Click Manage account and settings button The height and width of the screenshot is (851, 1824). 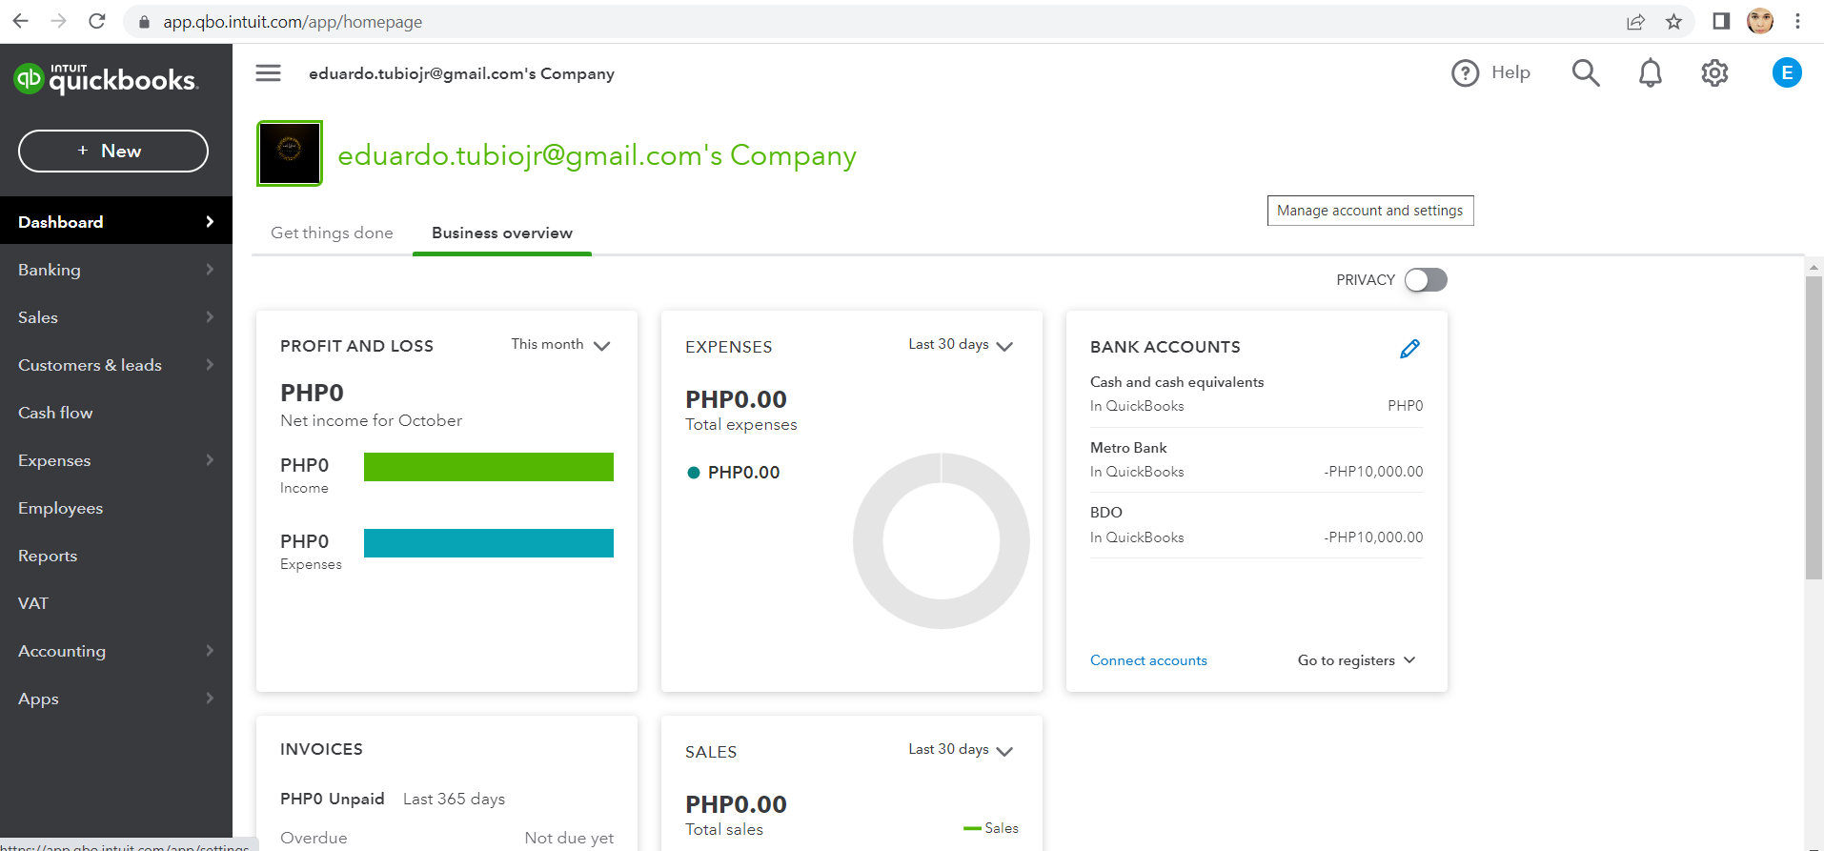coord(1369,211)
